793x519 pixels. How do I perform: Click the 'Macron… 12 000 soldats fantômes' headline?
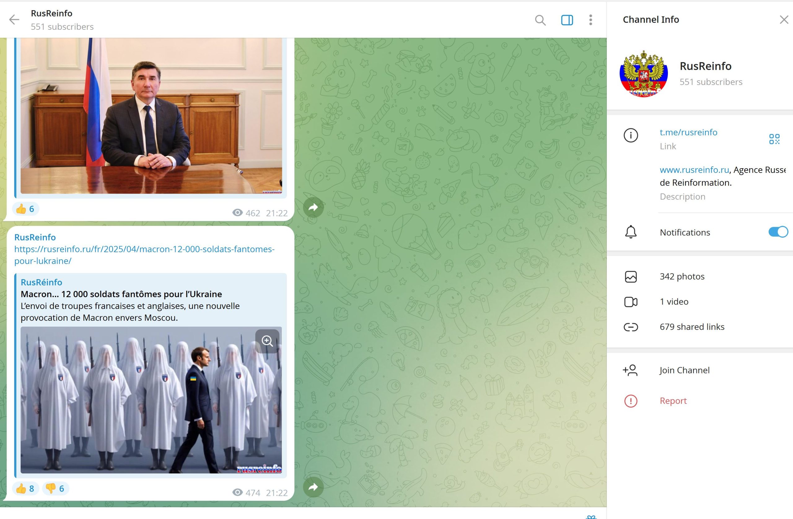coord(121,294)
